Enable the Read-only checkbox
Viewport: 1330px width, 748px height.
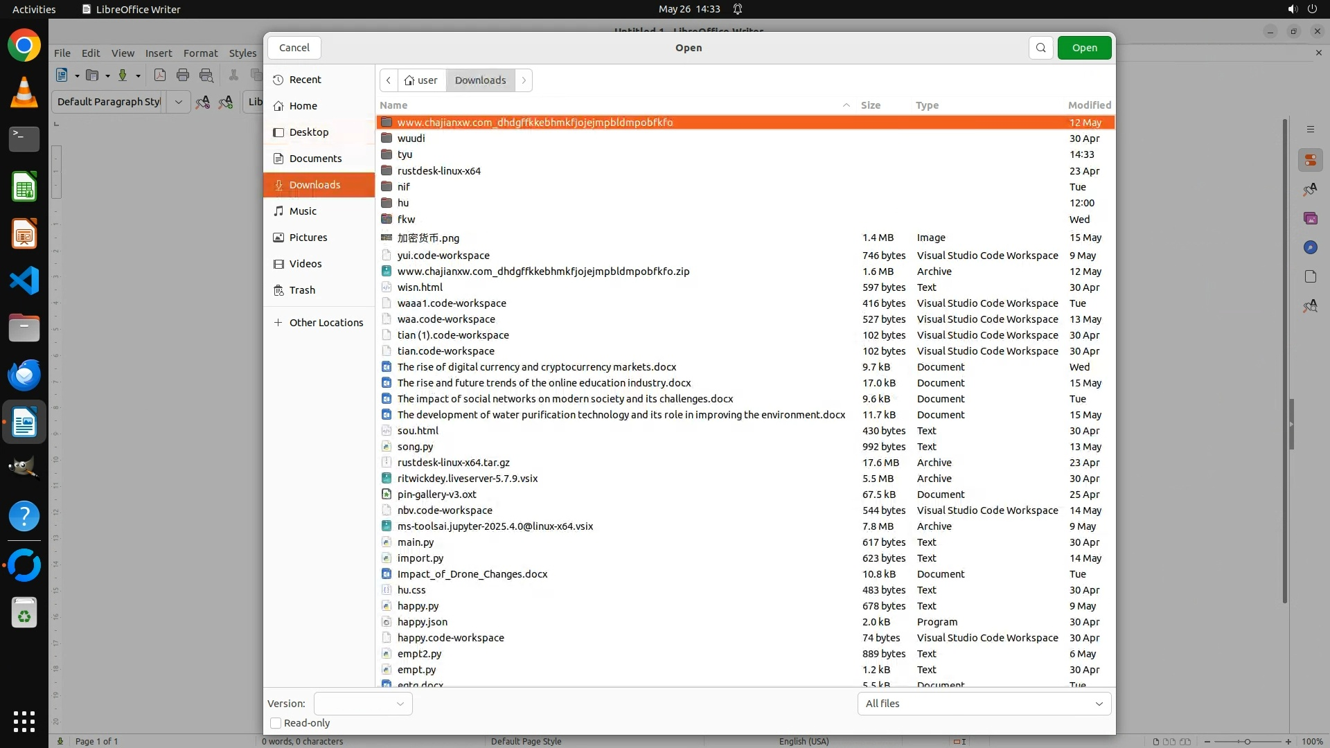click(276, 723)
